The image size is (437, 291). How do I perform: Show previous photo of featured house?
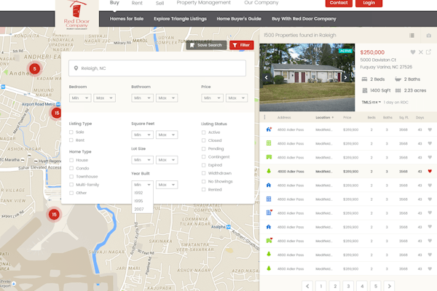266,77
